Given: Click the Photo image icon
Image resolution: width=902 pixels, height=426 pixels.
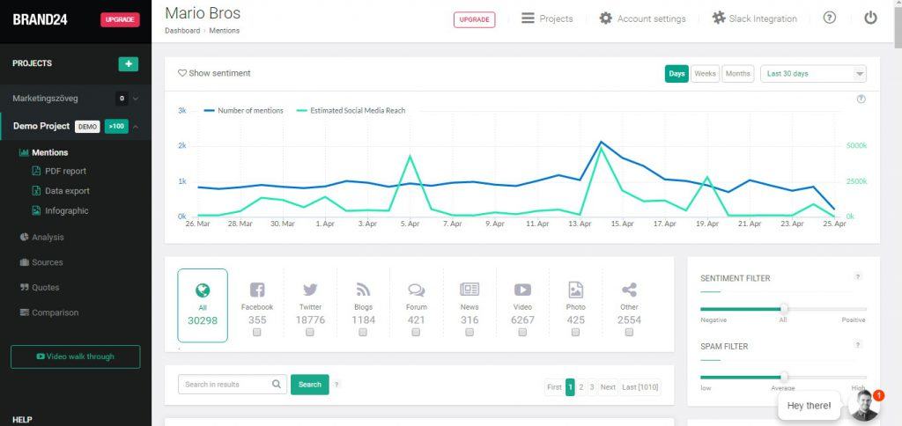Looking at the screenshot, I should coord(575,290).
